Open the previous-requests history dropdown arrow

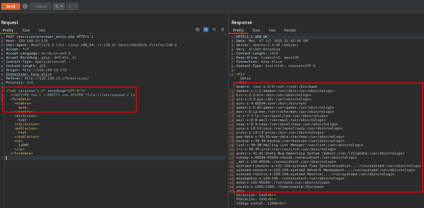click(62, 6)
